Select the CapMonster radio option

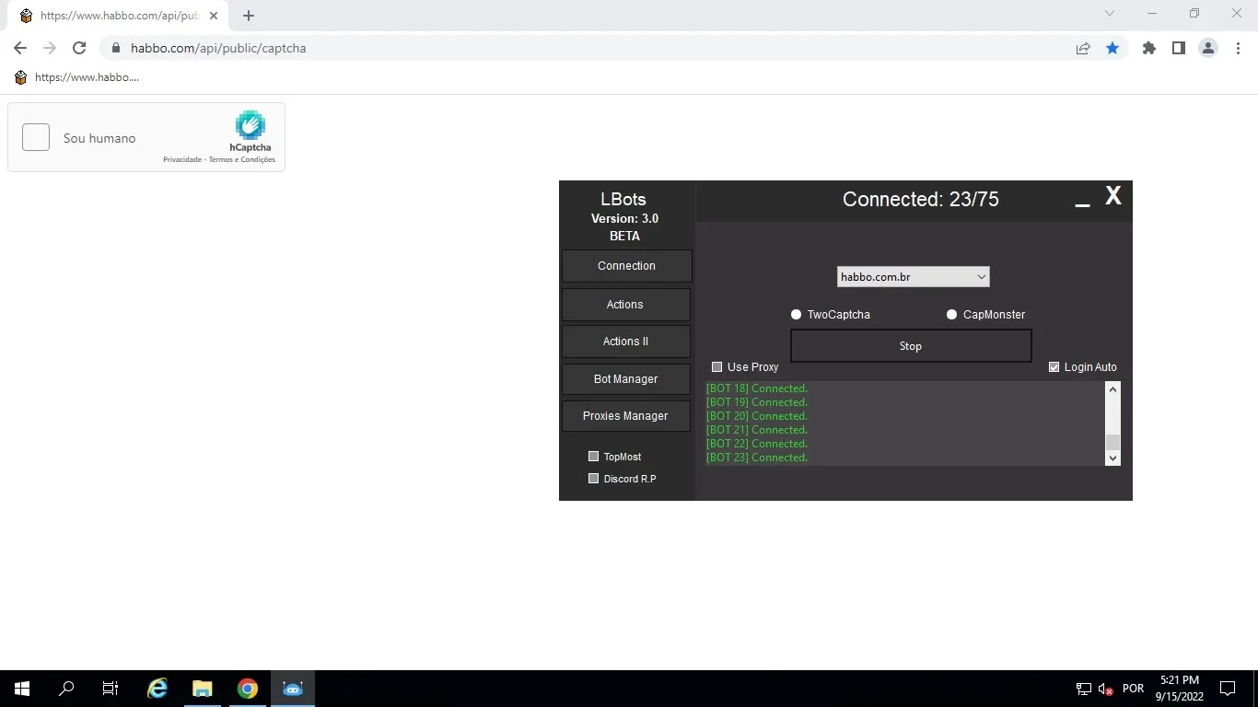(952, 315)
